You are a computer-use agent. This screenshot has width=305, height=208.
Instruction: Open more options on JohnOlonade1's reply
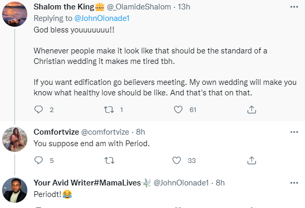pyautogui.click(x=294, y=183)
